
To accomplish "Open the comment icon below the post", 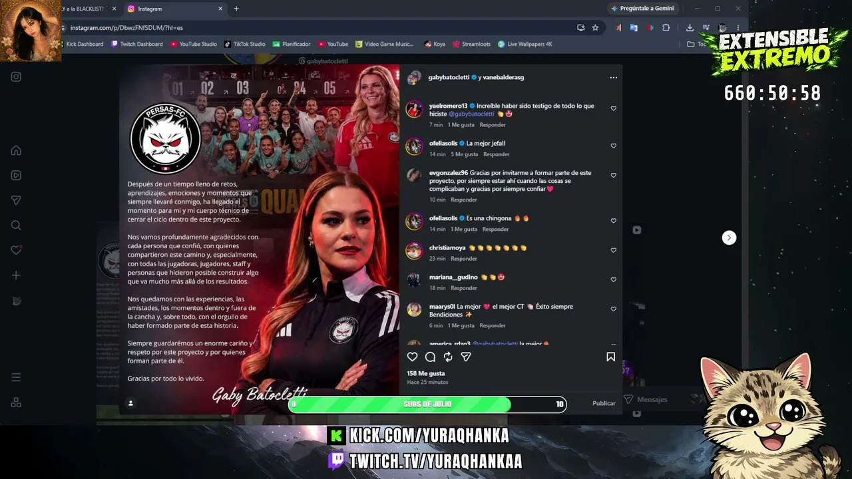I will pyautogui.click(x=431, y=357).
